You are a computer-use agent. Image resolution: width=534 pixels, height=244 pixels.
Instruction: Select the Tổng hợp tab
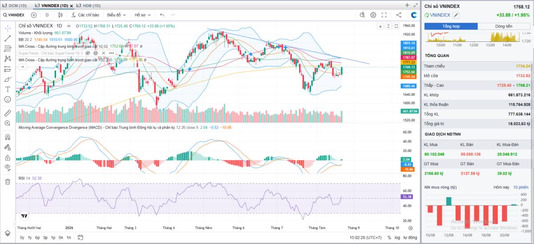pos(450,26)
